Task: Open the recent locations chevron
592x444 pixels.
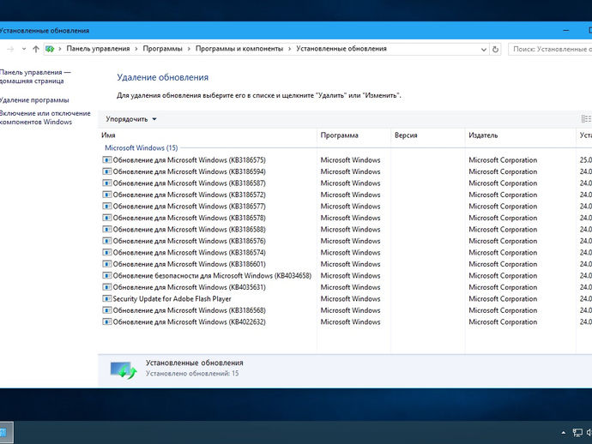Action: [x=24, y=49]
